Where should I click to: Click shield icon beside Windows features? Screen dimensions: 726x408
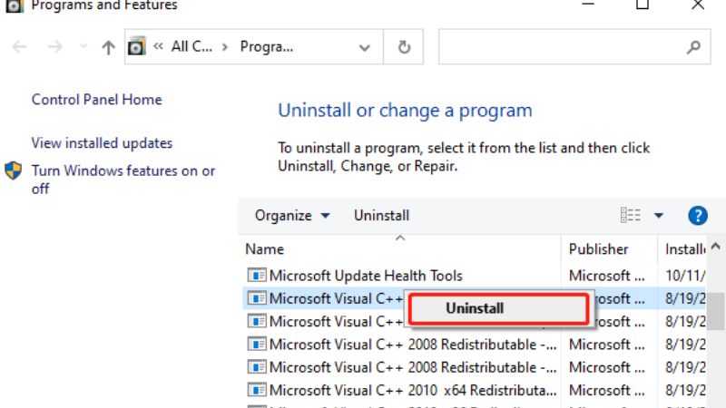(14, 170)
